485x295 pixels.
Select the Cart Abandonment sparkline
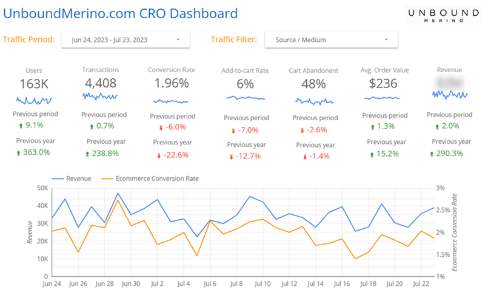tap(314, 101)
